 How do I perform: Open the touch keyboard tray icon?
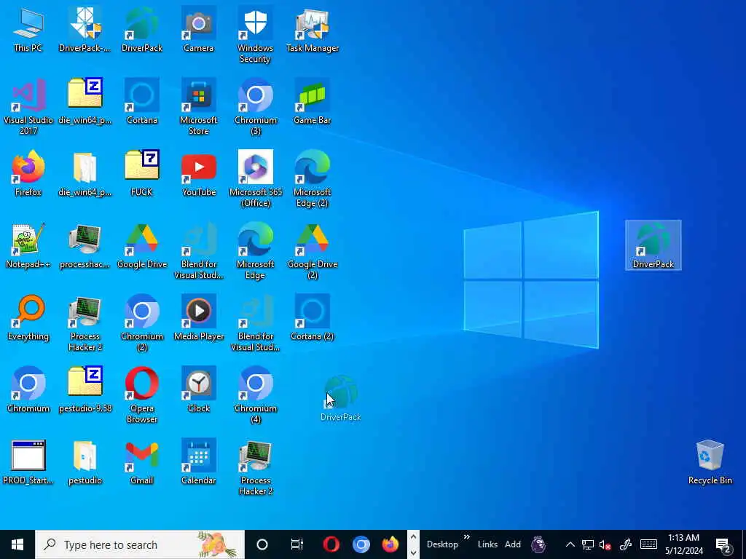(x=648, y=544)
